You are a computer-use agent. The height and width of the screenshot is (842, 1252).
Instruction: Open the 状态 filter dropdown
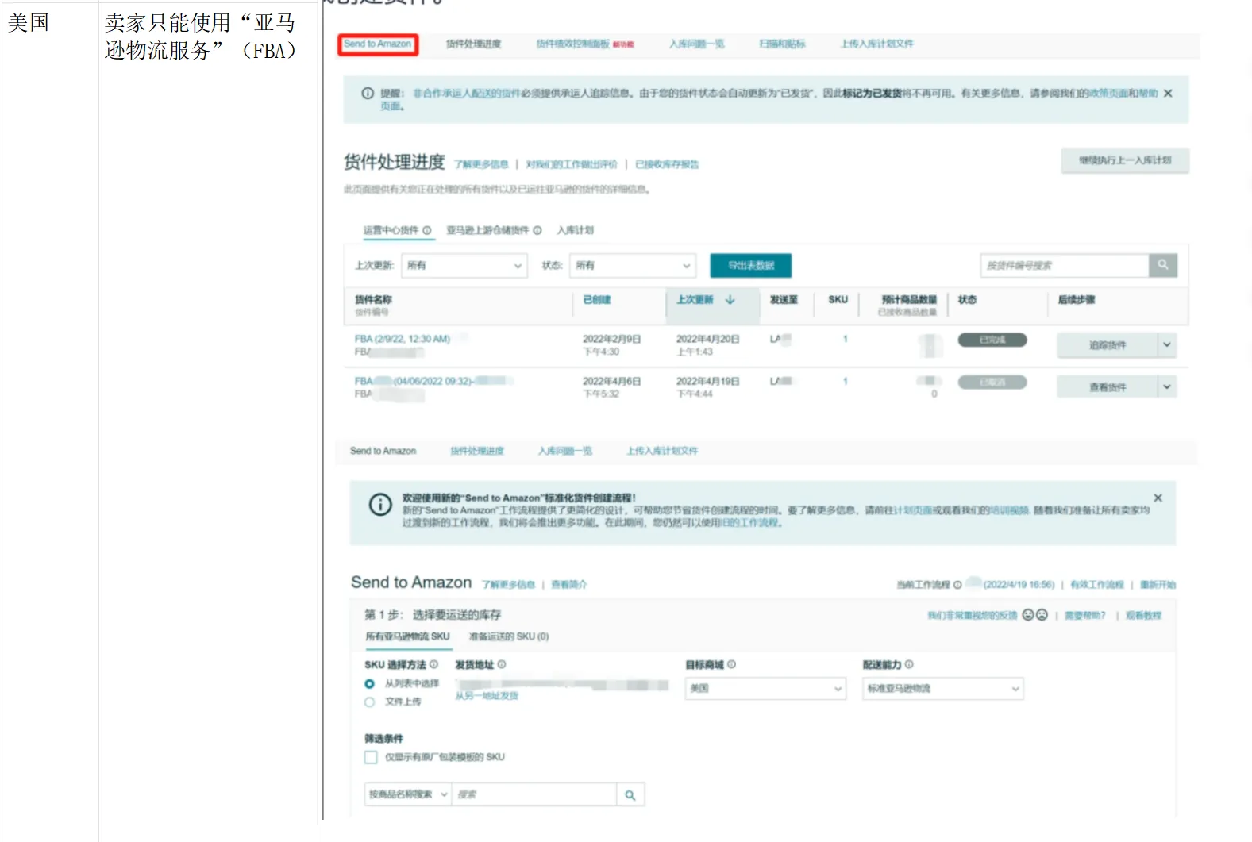point(633,265)
